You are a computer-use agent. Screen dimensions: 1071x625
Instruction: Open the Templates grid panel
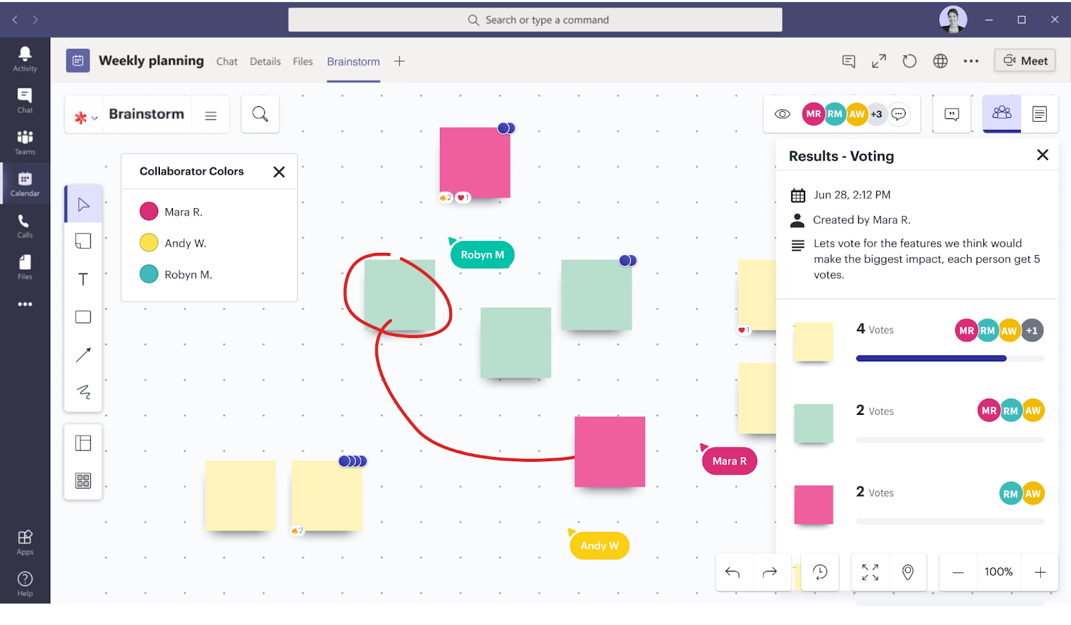[x=83, y=480]
